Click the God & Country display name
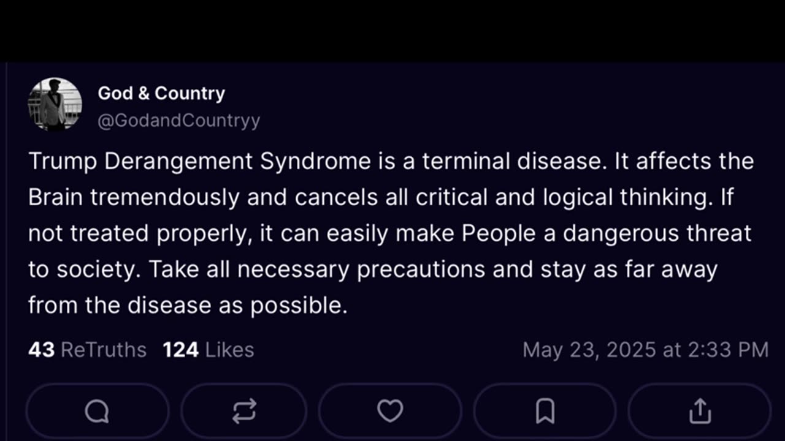This screenshot has width=785, height=441. point(161,93)
